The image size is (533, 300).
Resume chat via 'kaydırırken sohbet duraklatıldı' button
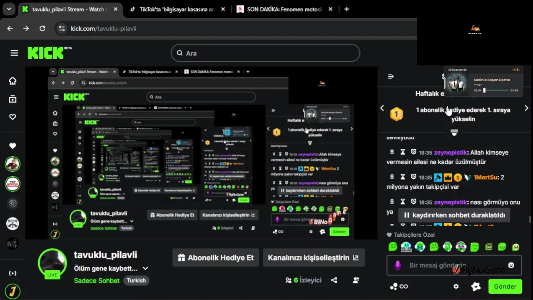click(454, 215)
